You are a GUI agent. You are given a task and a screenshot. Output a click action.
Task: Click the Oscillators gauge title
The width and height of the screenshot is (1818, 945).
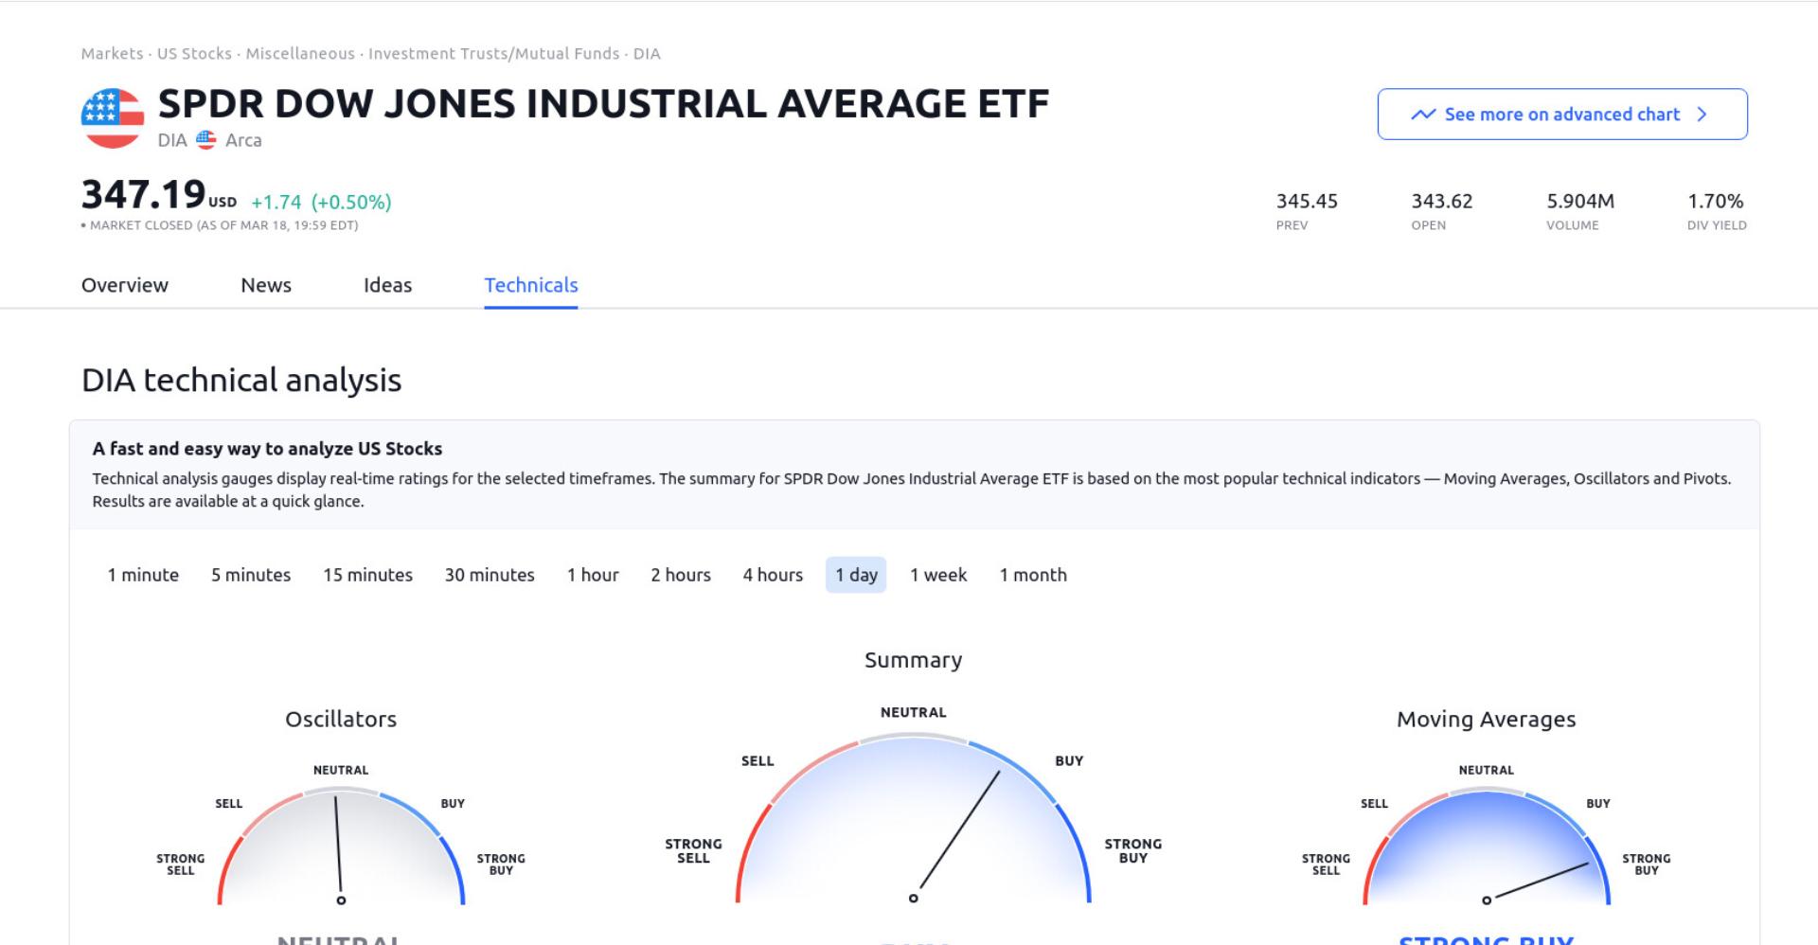pyautogui.click(x=341, y=719)
